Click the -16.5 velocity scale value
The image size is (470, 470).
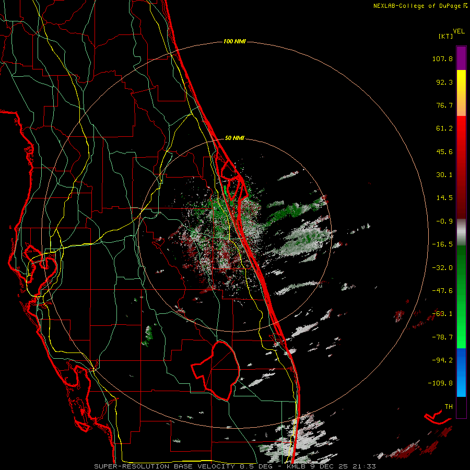[x=442, y=244]
